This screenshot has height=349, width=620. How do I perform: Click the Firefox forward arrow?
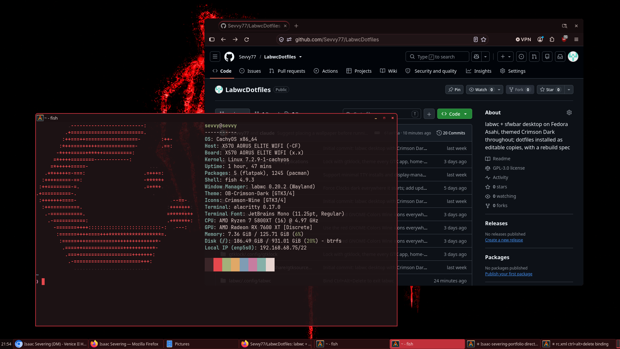point(235,39)
